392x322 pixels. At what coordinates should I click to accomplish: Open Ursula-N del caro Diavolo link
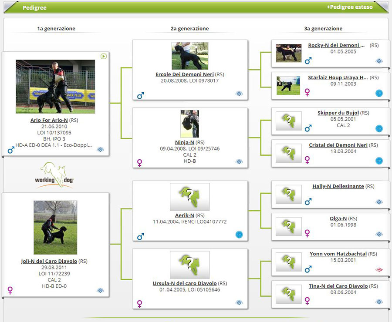tap(185, 283)
